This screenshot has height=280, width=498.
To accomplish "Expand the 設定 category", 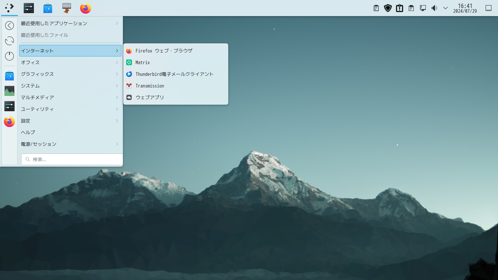I will [70, 121].
